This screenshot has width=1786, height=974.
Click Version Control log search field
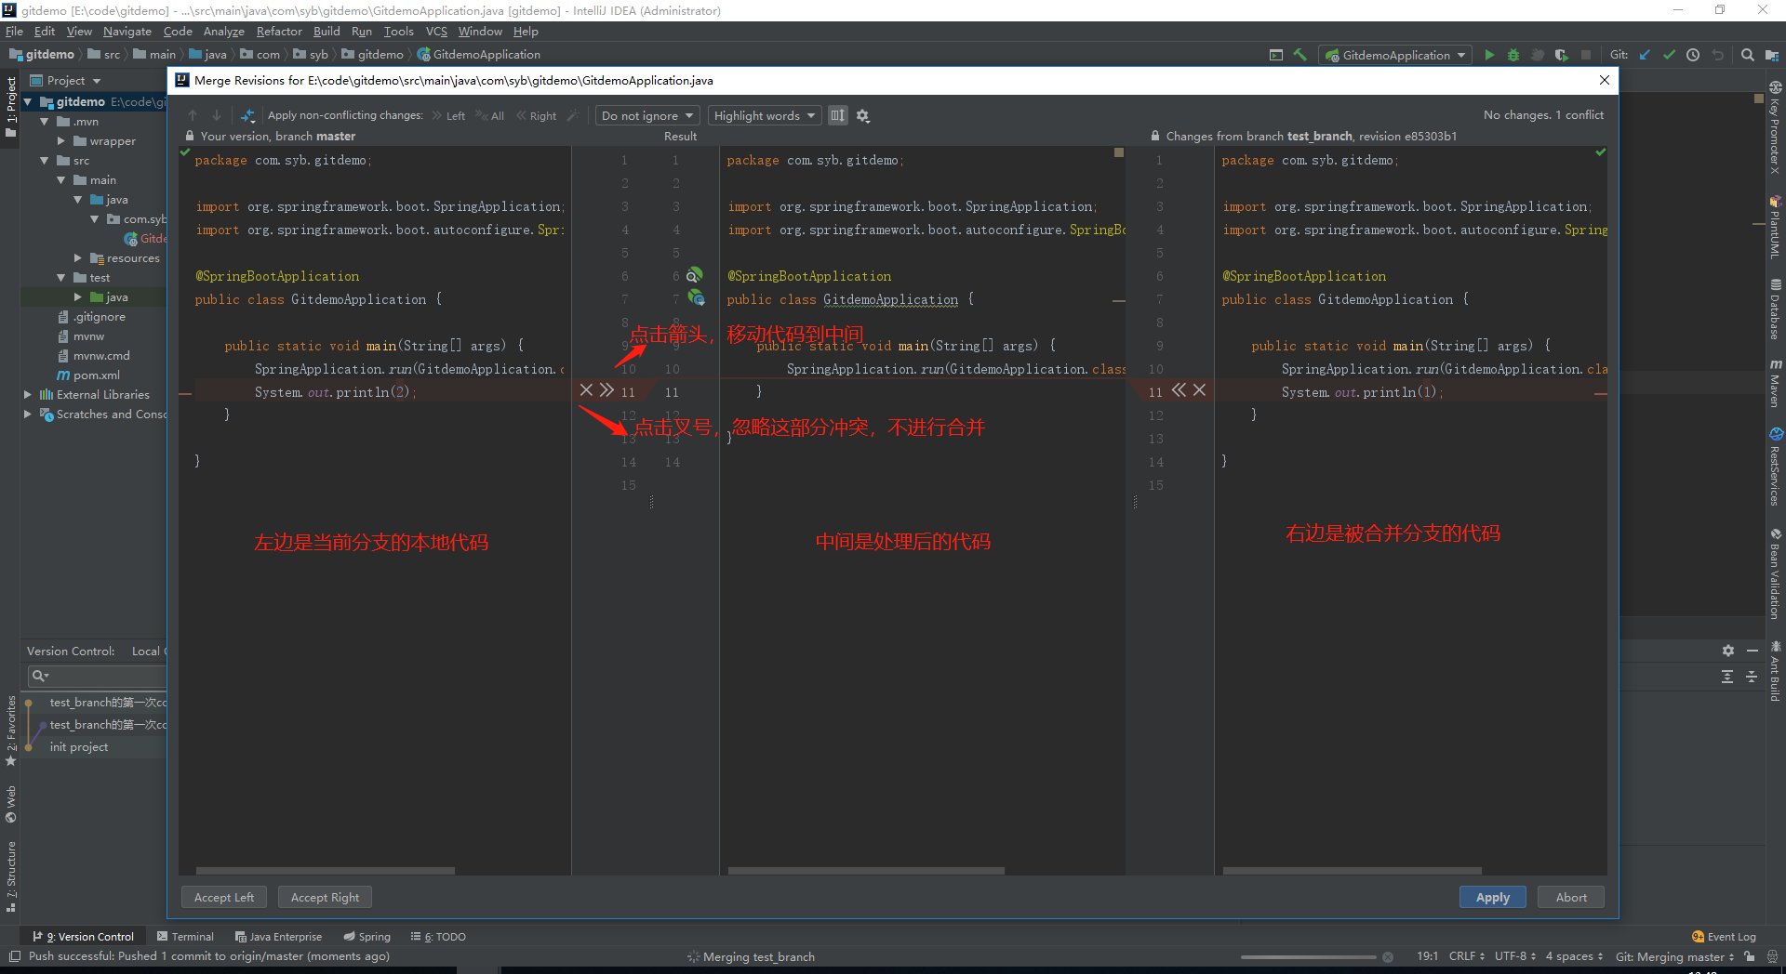(x=98, y=676)
